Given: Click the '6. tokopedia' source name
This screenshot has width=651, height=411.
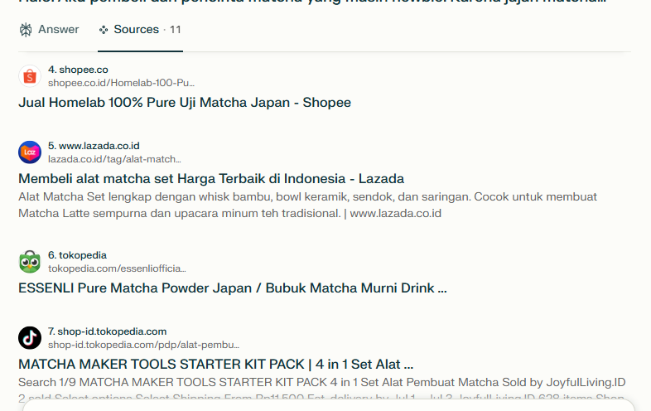Looking at the screenshot, I should 77,255.
